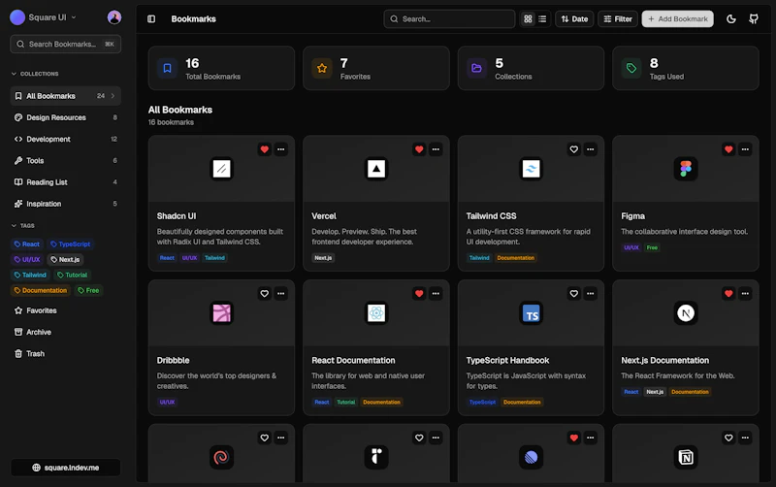The width and height of the screenshot is (776, 487).
Task: Unfavorite the React Documentation bookmark
Action: point(419,294)
